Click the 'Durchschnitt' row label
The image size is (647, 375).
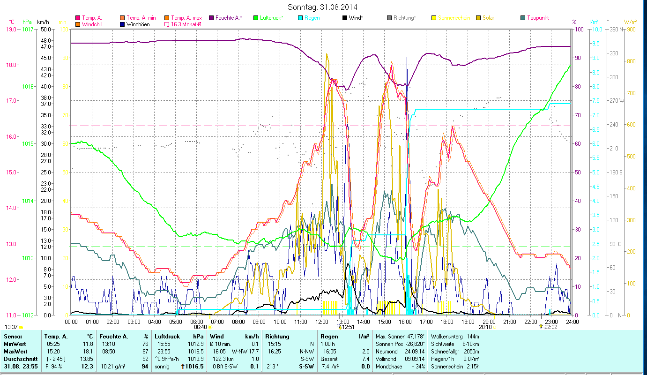coord(20,359)
